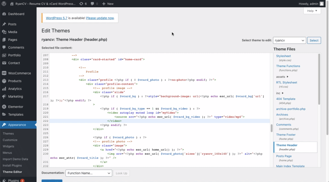Click the Elementor icon in sidebar
Viewport: 329px width, 182px height.
4,106
